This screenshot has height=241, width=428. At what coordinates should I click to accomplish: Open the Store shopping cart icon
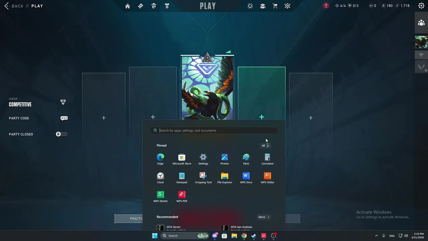(x=275, y=6)
